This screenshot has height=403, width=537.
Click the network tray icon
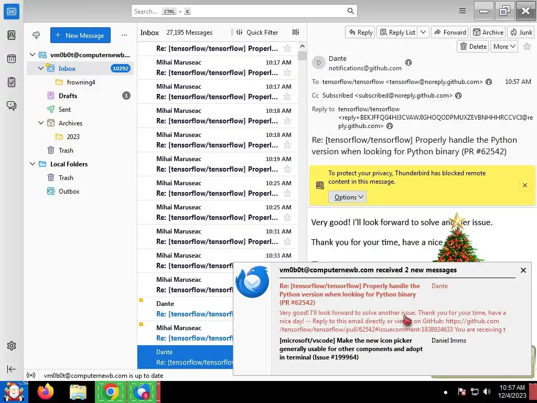click(x=474, y=391)
